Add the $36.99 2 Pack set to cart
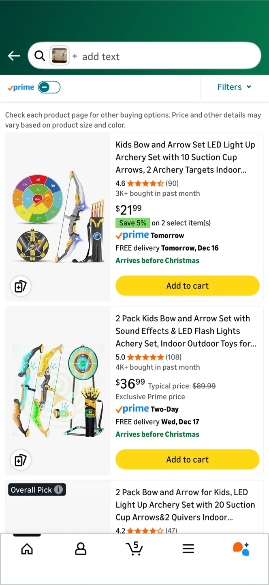269x585 pixels. (x=187, y=459)
